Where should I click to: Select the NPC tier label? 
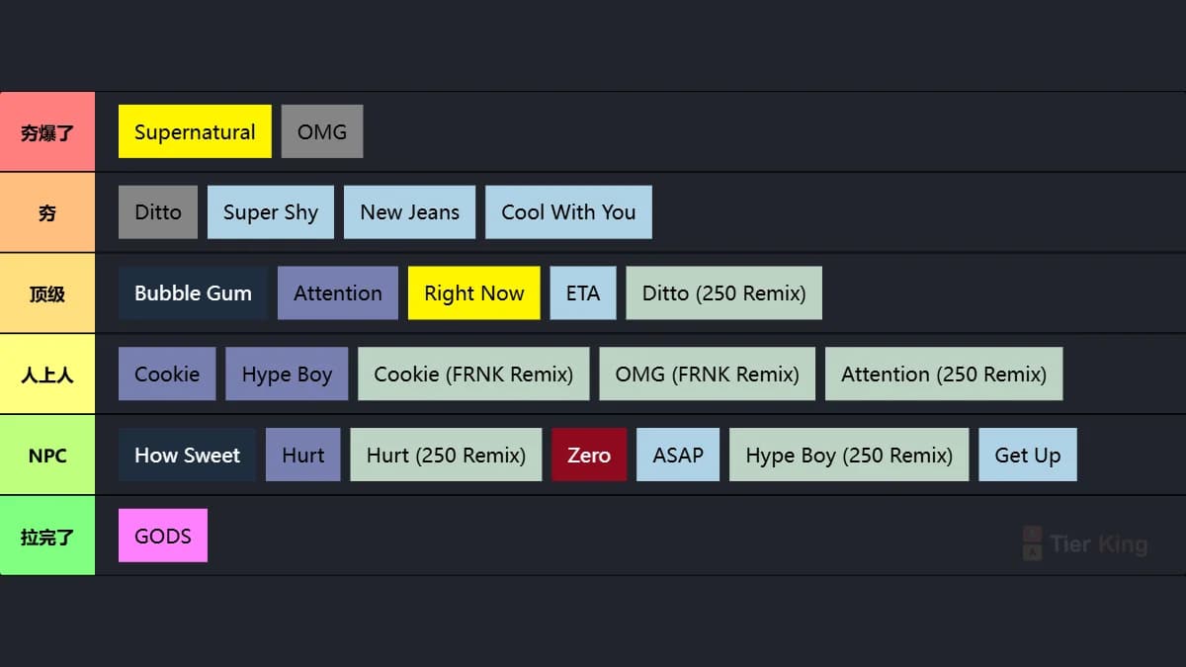point(47,456)
